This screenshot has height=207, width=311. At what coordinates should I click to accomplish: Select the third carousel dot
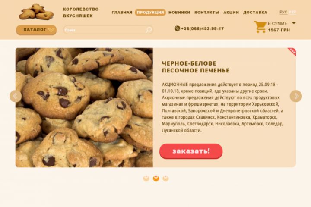[165, 178]
